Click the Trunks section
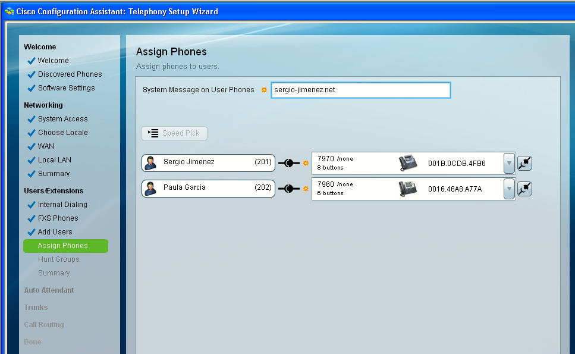Image resolution: width=575 pixels, height=354 pixels. 36,308
